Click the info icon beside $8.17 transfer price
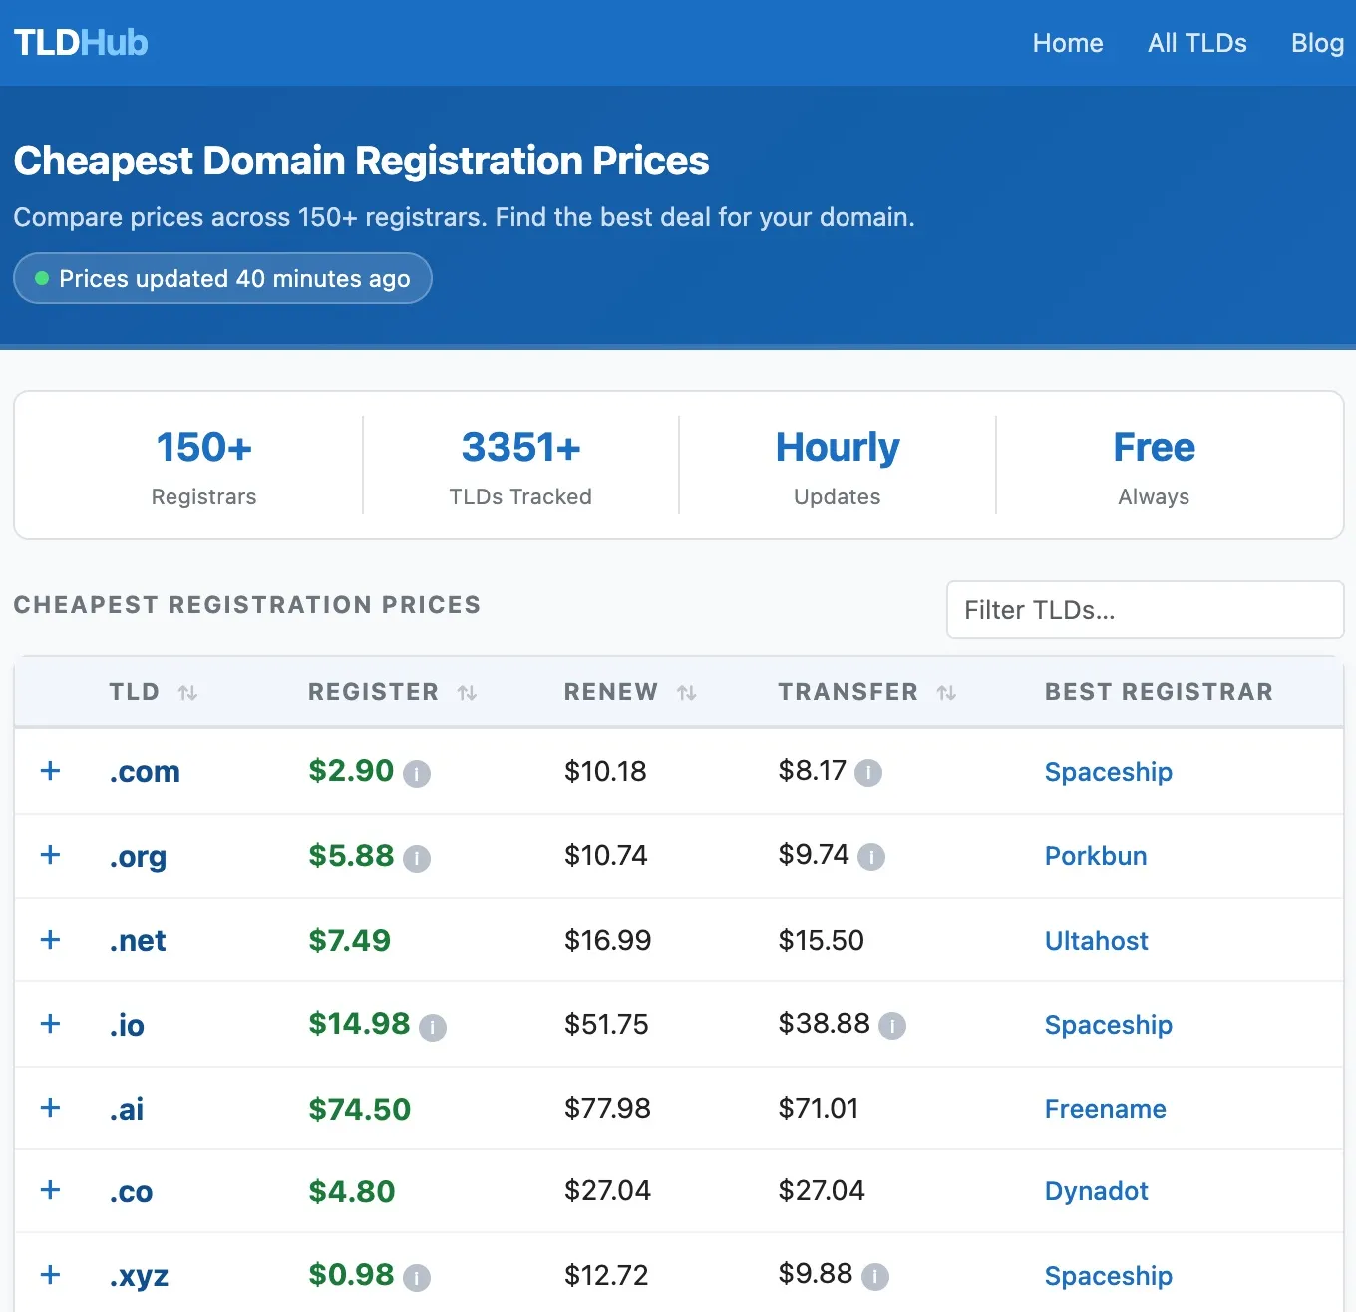The width and height of the screenshot is (1356, 1312). [x=868, y=773]
